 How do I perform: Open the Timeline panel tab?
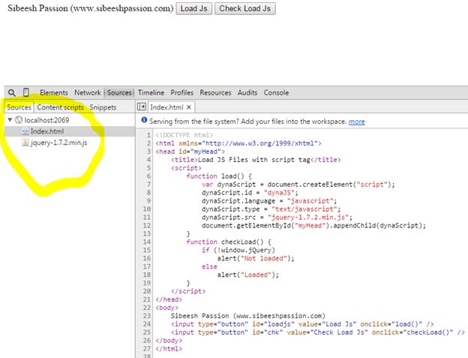pos(151,93)
